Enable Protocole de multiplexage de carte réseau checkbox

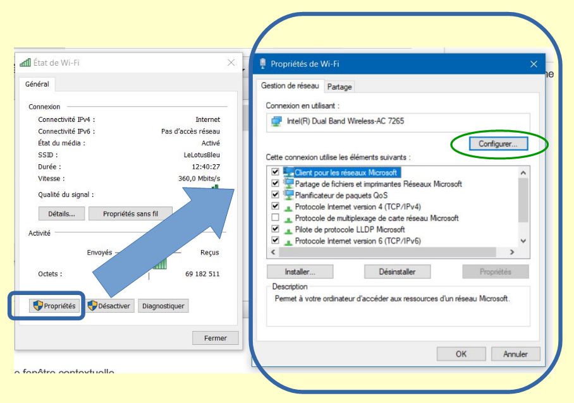[x=275, y=218]
